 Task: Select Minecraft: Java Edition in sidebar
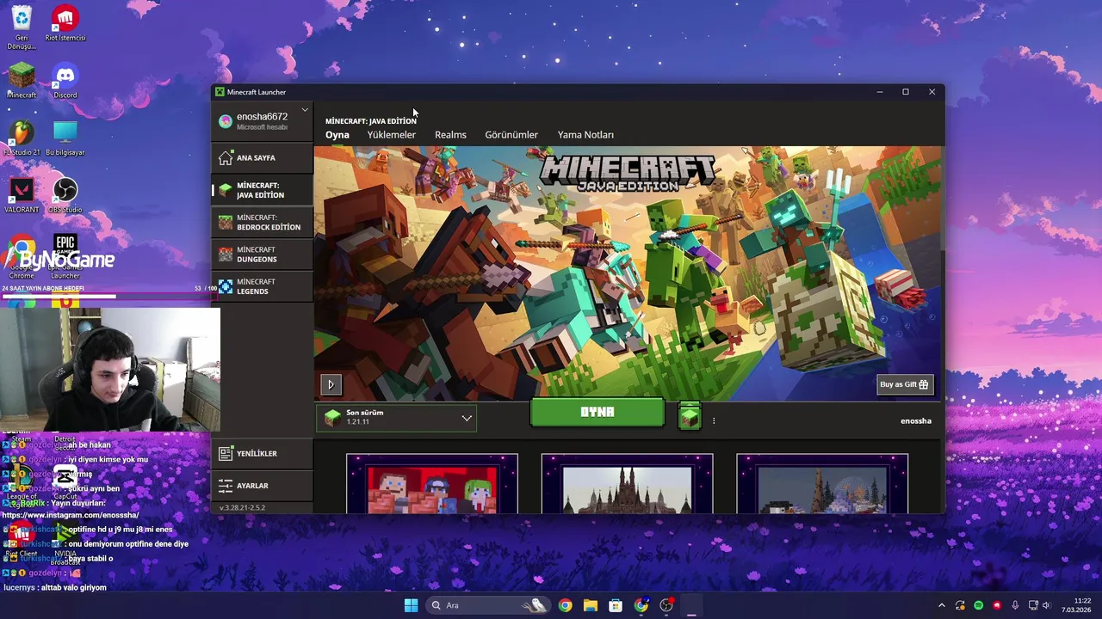click(263, 190)
